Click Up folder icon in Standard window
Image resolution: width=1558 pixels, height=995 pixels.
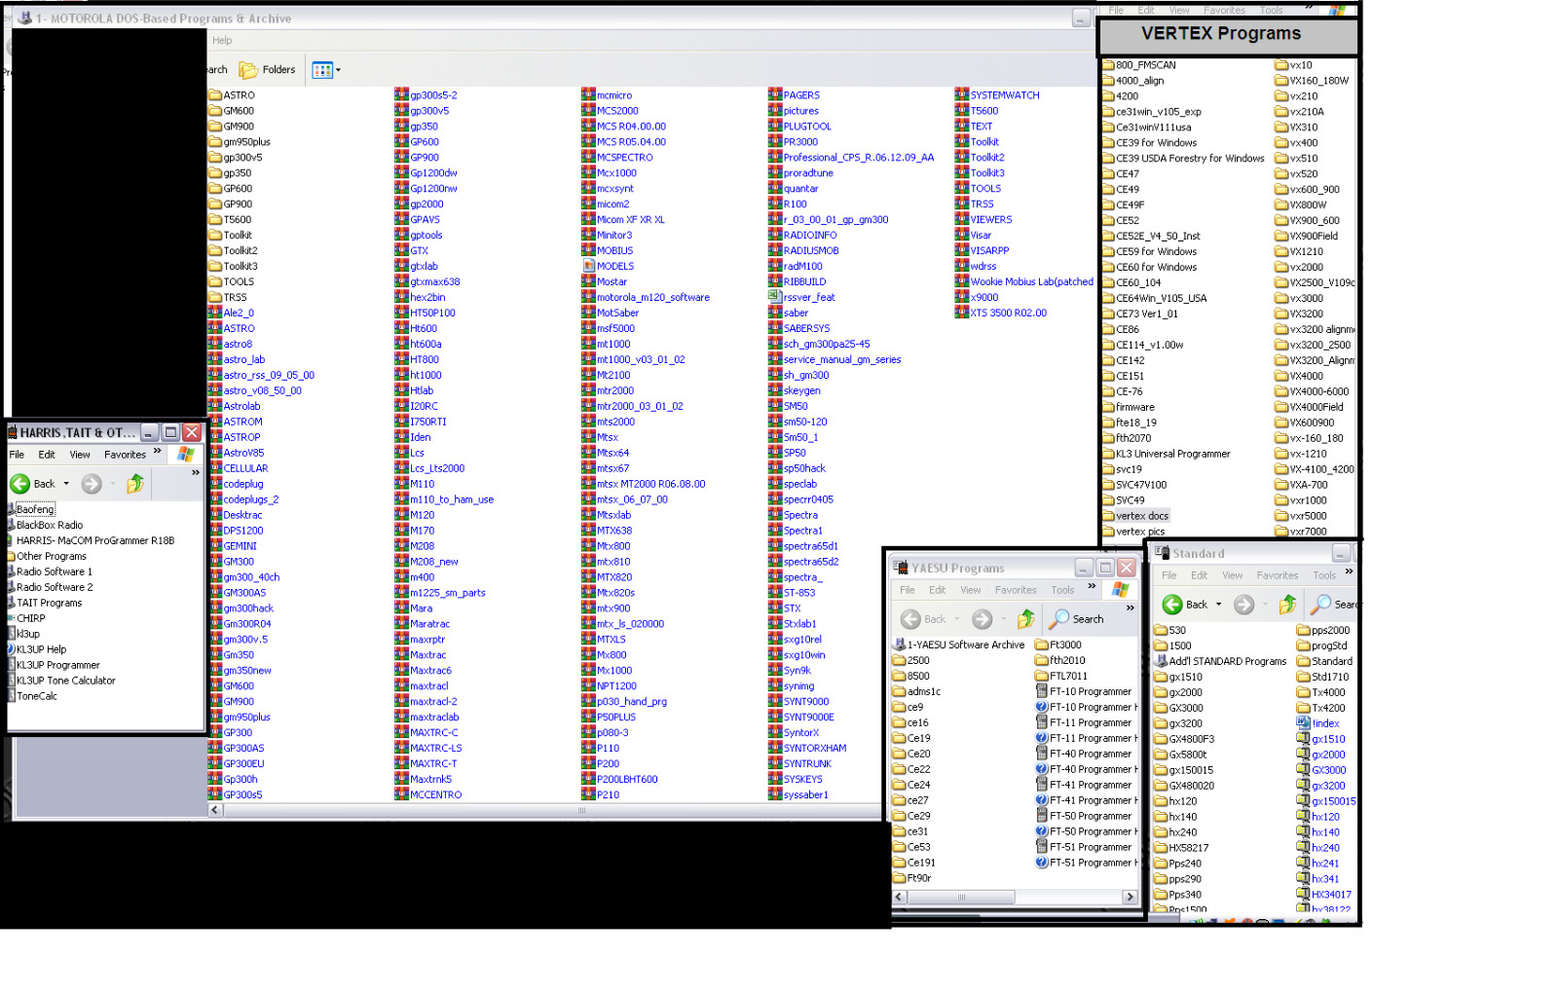[x=1287, y=605]
